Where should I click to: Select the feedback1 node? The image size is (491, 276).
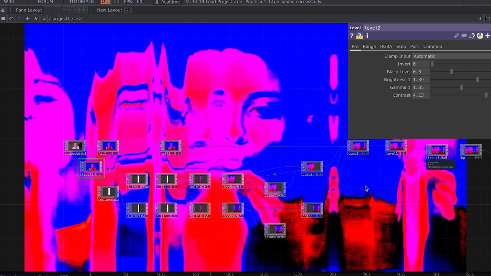coord(233,181)
